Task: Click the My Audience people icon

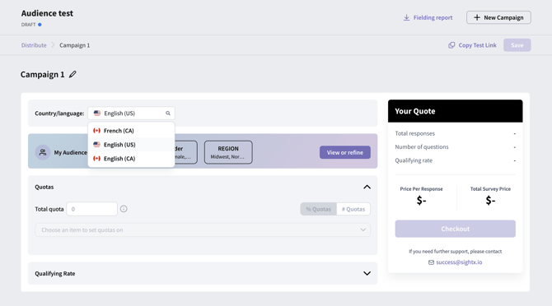Action: coord(43,152)
